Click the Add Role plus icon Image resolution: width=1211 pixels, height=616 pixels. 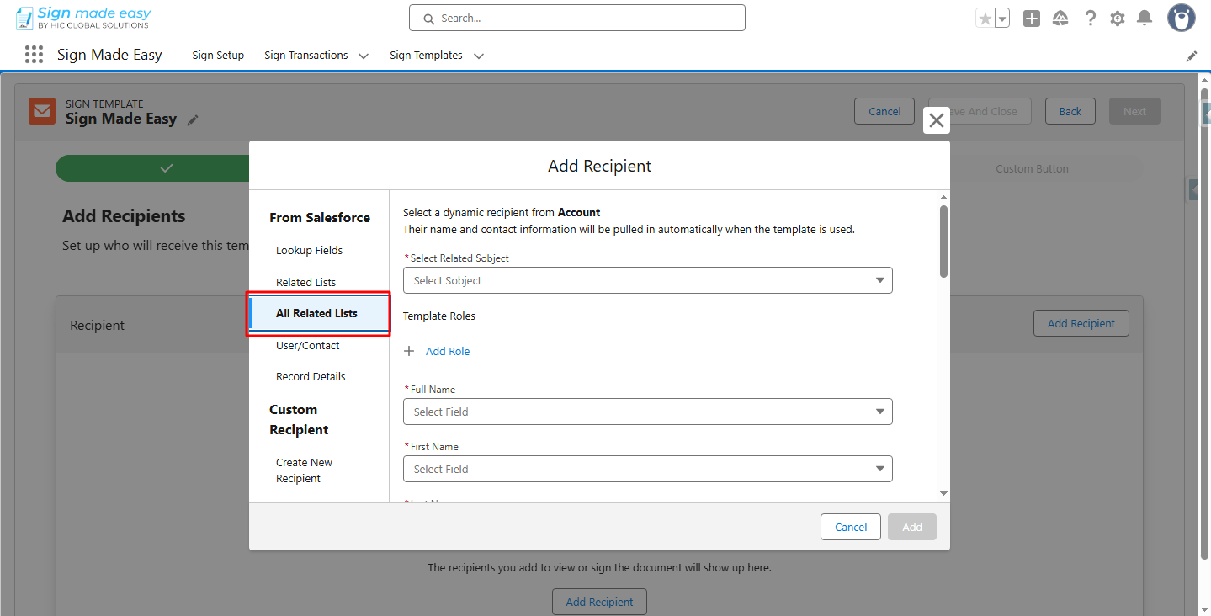coord(410,351)
